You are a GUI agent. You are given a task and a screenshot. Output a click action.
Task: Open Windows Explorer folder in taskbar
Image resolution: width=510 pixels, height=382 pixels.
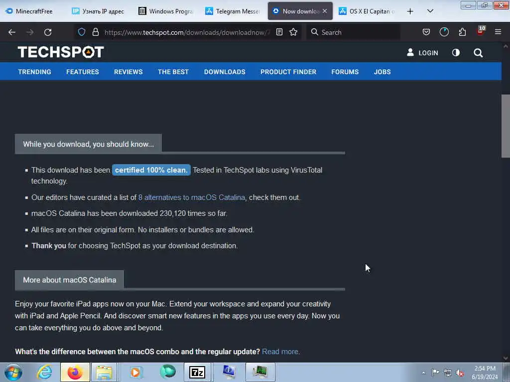(104, 372)
